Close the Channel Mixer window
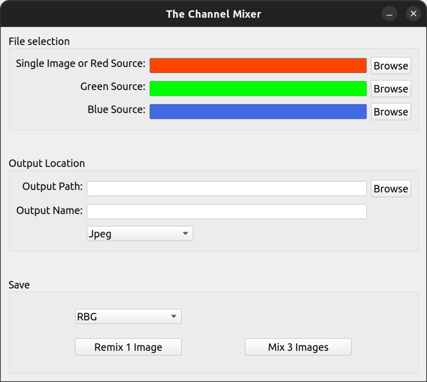This screenshot has height=382, width=427. point(413,14)
